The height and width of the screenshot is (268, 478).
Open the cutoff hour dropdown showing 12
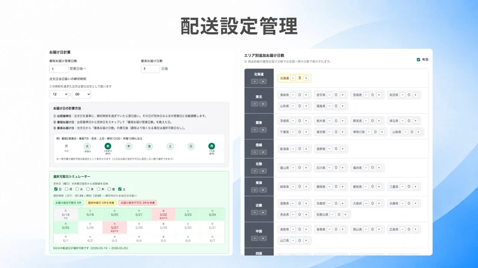[x=59, y=94]
